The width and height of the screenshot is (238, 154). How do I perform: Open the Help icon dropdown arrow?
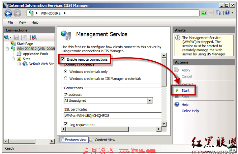[232, 13]
